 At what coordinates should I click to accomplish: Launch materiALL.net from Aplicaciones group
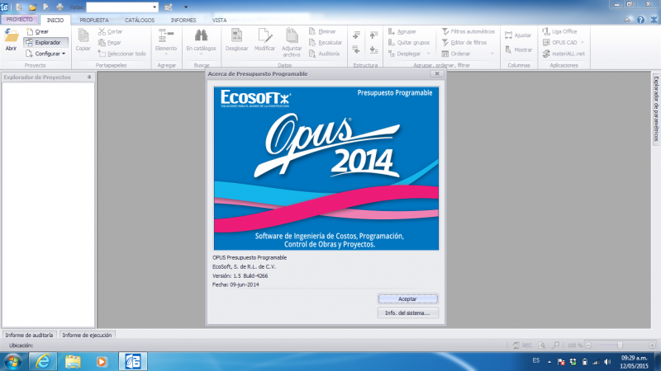point(562,54)
